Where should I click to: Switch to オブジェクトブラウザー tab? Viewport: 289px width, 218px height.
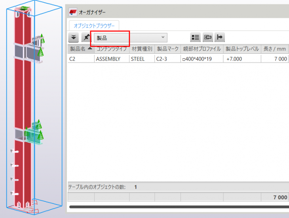pyautogui.click(x=94, y=26)
